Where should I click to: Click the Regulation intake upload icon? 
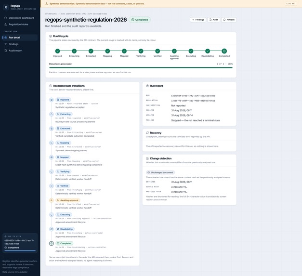coord(6,24)
